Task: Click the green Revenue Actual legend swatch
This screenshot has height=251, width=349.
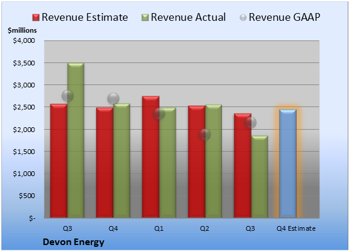Action: pyautogui.click(x=145, y=18)
